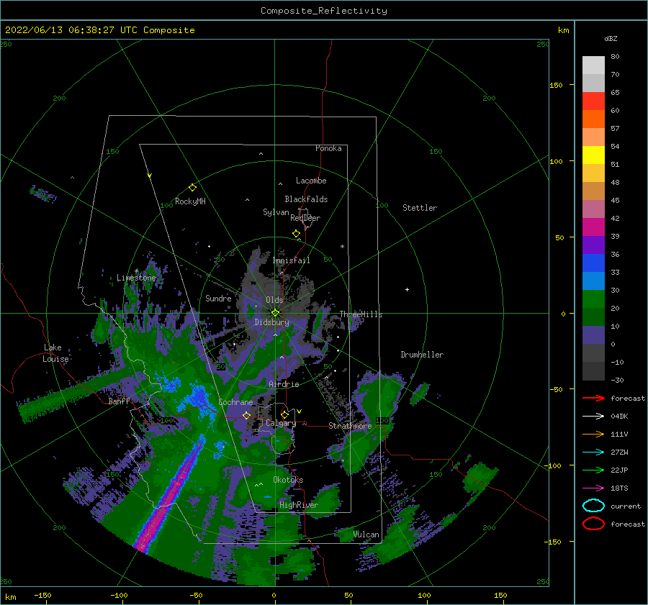Click the HighRiver label
This screenshot has width=648, height=605.
point(299,505)
